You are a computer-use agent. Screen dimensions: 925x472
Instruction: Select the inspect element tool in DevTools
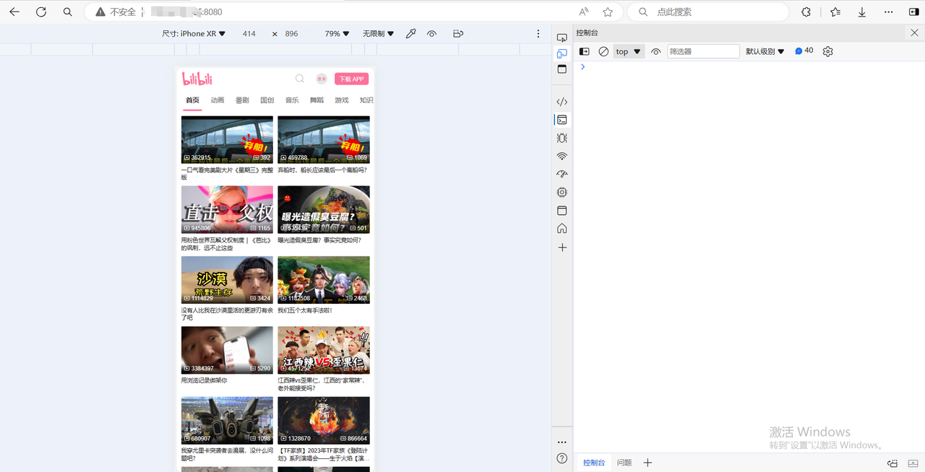tap(562, 38)
